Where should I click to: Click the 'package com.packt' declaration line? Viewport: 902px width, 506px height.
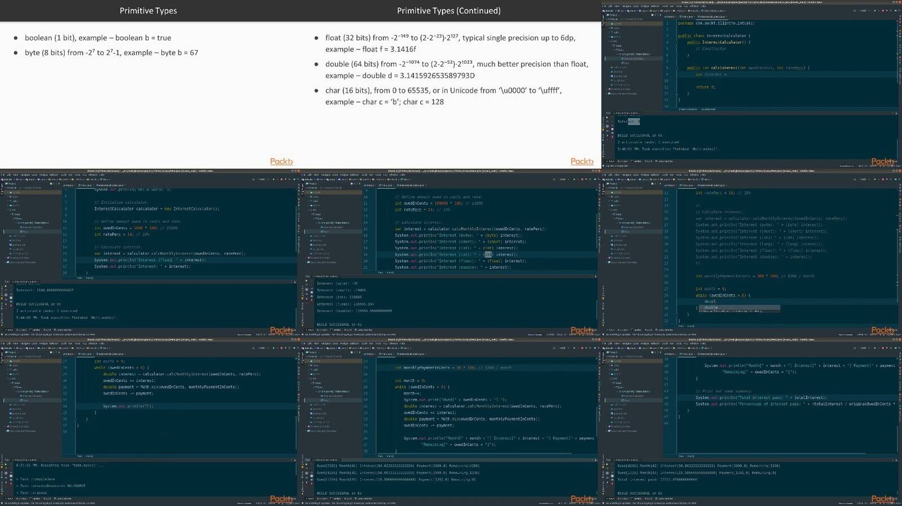716,23
